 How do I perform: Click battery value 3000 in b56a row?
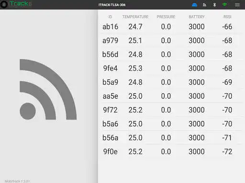click(x=197, y=138)
